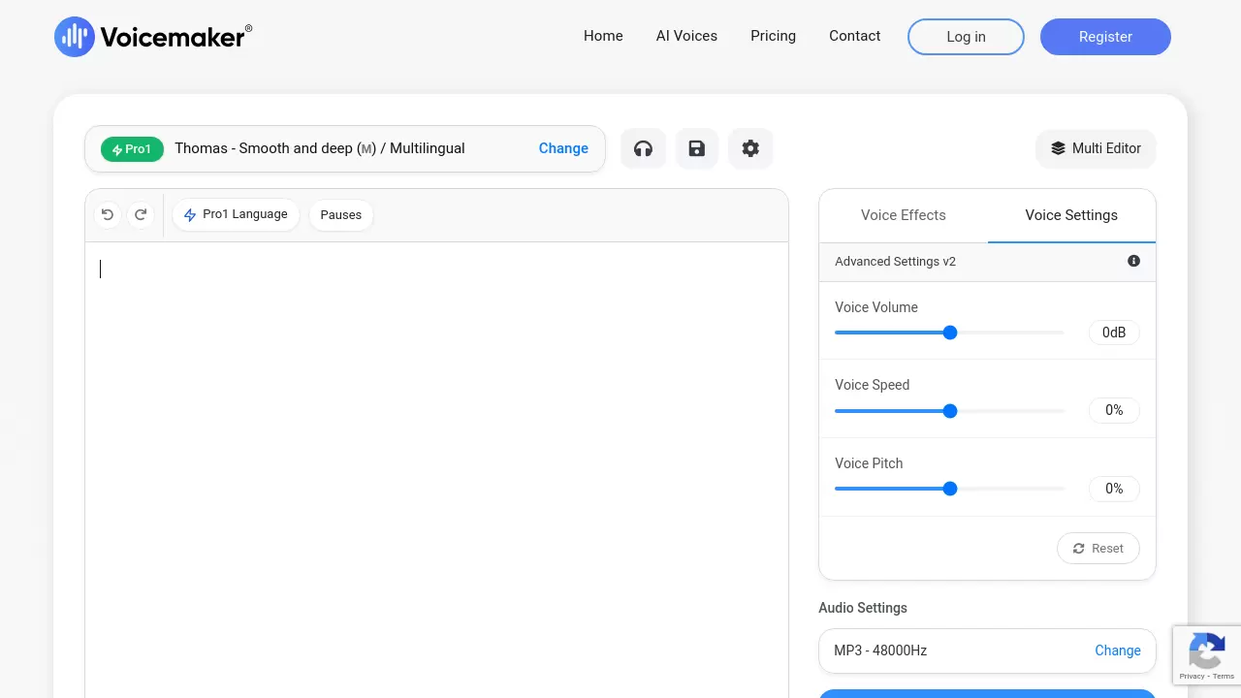Open the Pricing page
Screen dimensions: 1241x698
773,36
